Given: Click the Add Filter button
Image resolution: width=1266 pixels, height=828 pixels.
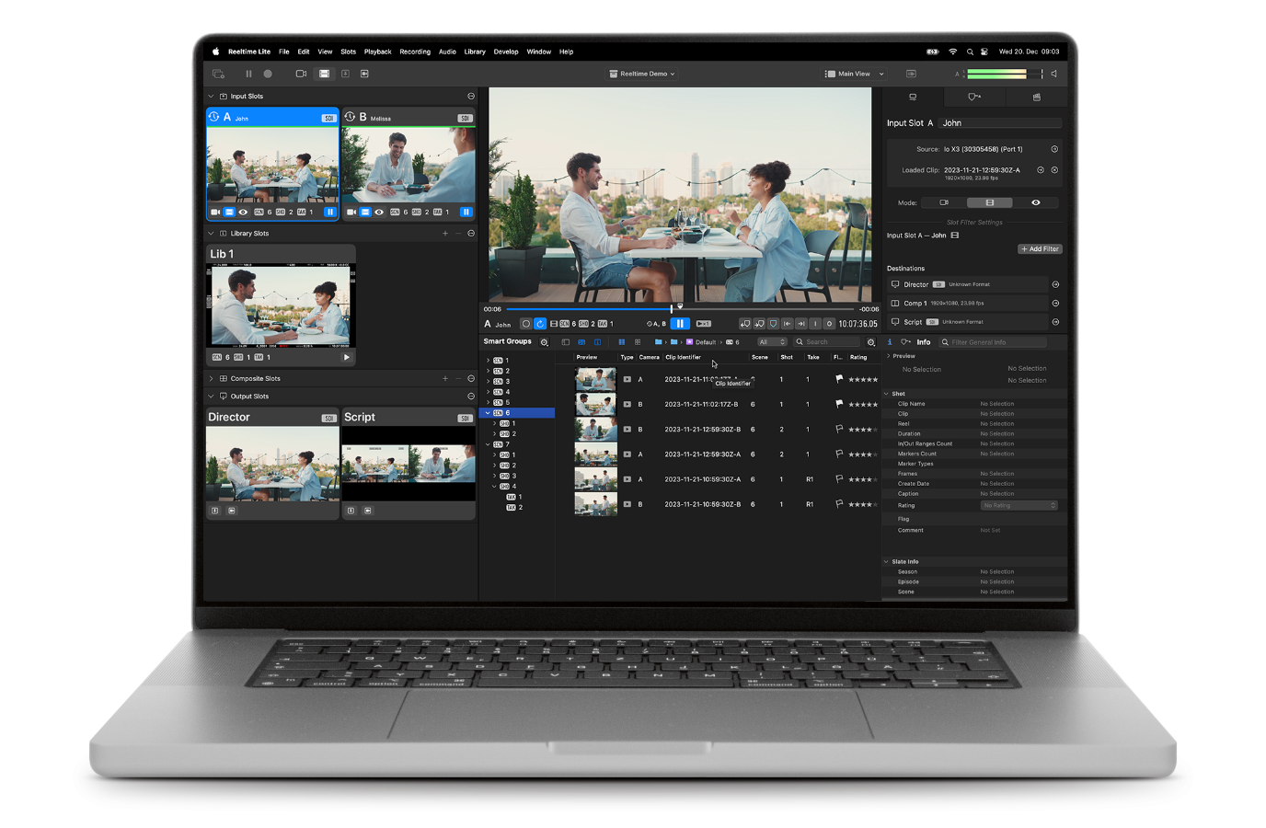Looking at the screenshot, I should (1040, 249).
